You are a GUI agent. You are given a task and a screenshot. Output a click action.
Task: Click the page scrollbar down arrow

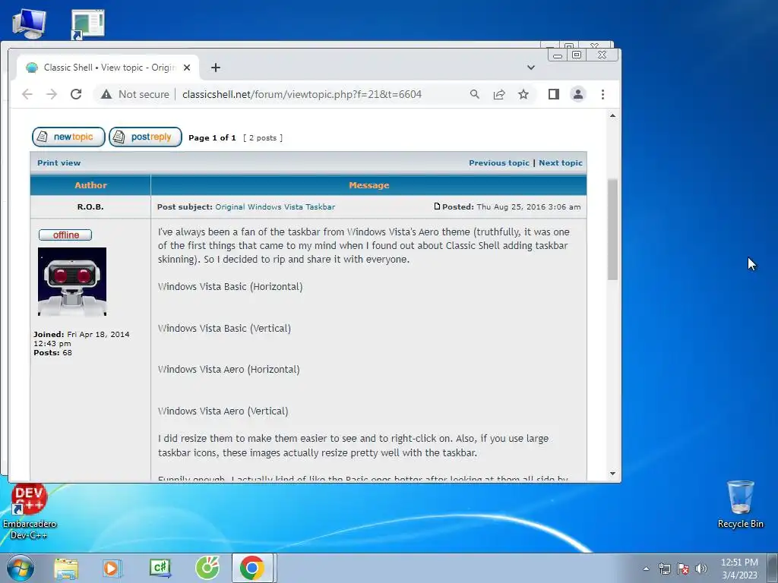point(613,474)
